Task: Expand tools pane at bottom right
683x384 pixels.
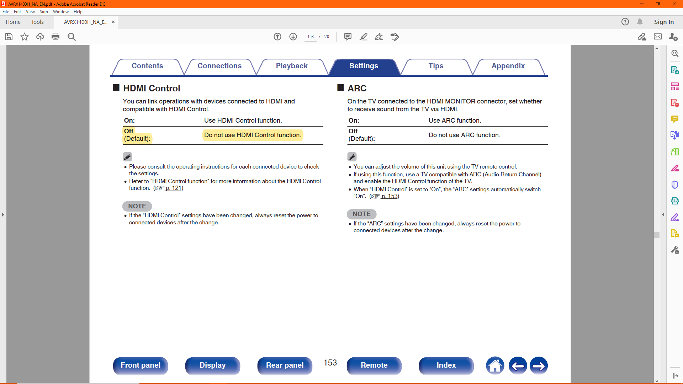Action: 675,376
